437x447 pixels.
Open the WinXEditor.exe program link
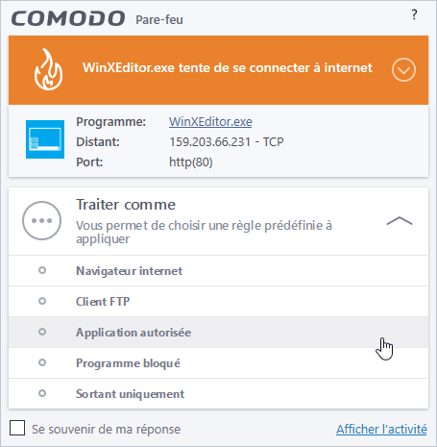210,122
